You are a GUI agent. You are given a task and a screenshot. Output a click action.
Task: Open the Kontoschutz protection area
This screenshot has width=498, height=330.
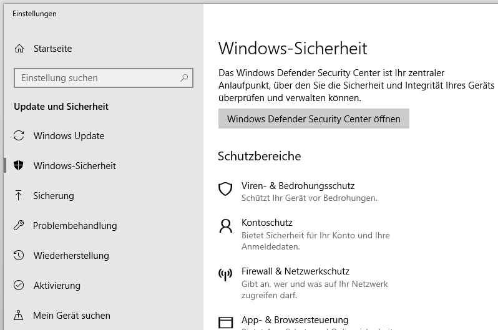tap(267, 223)
